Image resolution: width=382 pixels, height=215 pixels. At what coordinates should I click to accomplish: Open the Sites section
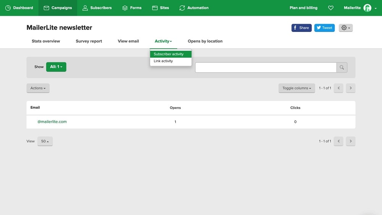[160, 8]
